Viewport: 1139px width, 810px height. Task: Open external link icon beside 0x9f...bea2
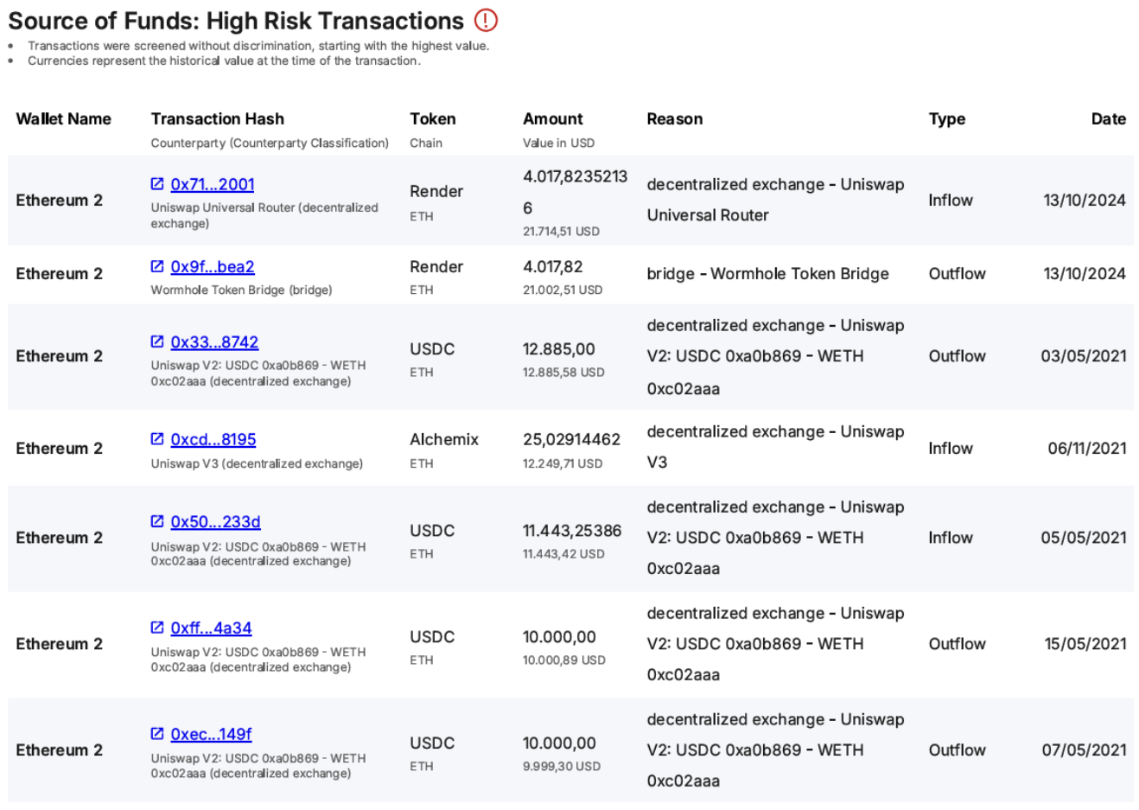point(157,266)
